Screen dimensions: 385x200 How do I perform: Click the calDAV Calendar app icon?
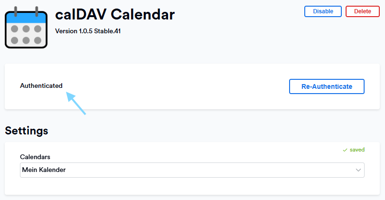point(26,28)
